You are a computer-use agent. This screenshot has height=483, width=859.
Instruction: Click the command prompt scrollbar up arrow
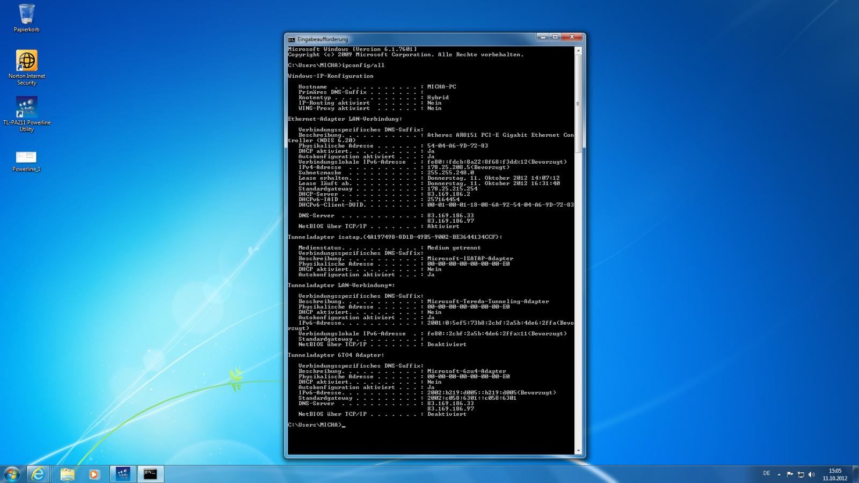click(578, 50)
